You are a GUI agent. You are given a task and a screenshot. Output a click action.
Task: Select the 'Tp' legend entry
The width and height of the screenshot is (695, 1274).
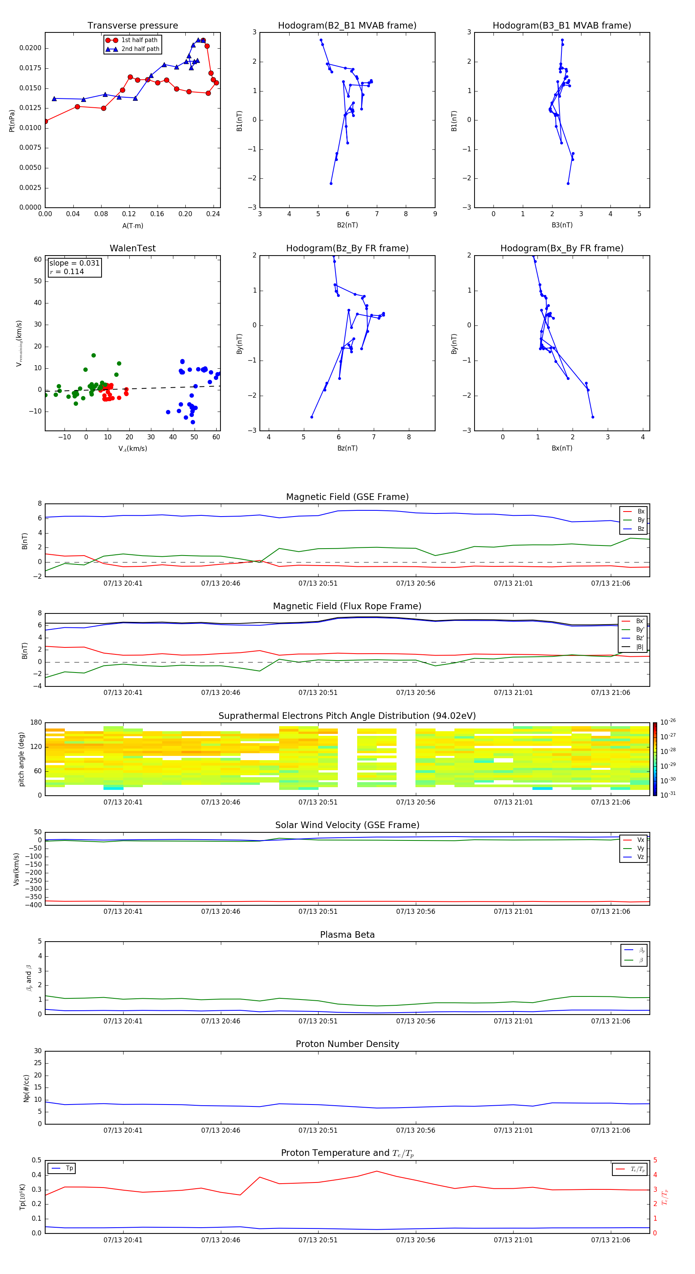[62, 1168]
